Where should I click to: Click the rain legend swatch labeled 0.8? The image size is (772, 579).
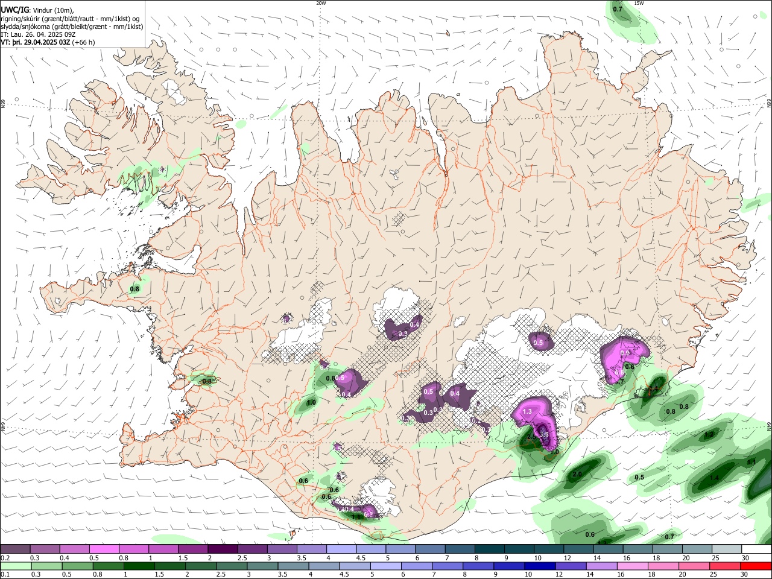108,566
